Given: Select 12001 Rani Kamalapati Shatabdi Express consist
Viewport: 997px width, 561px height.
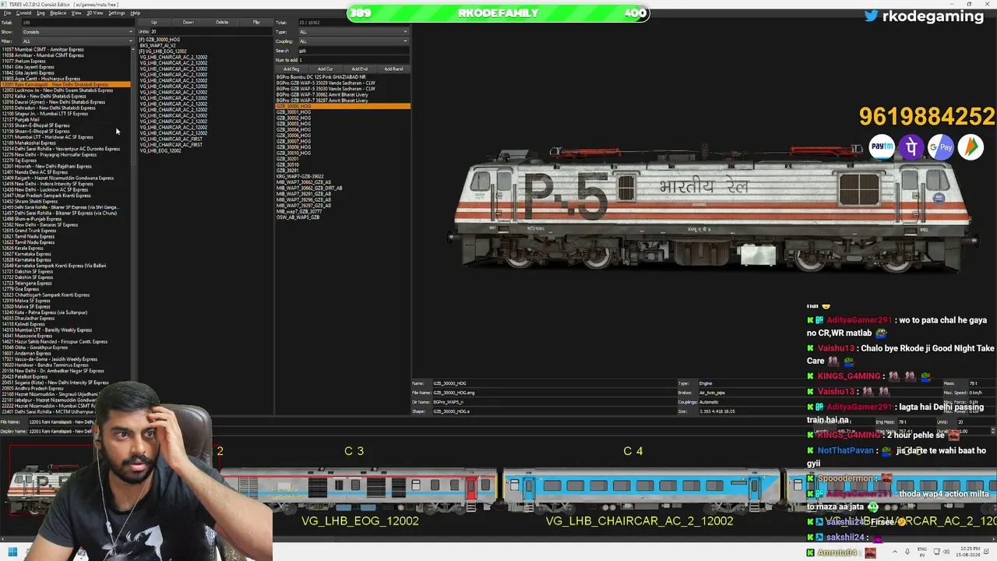Looking at the screenshot, I should (x=66, y=84).
